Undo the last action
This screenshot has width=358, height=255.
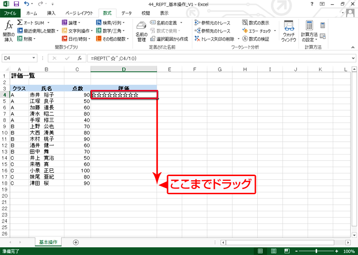point(26,4)
